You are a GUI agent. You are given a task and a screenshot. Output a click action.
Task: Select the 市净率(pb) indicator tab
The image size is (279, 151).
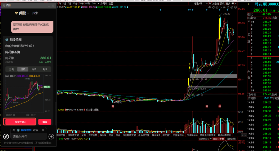(192, 135)
